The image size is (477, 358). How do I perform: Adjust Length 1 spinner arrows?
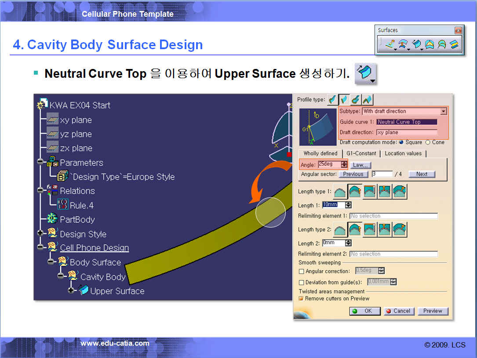(x=348, y=205)
